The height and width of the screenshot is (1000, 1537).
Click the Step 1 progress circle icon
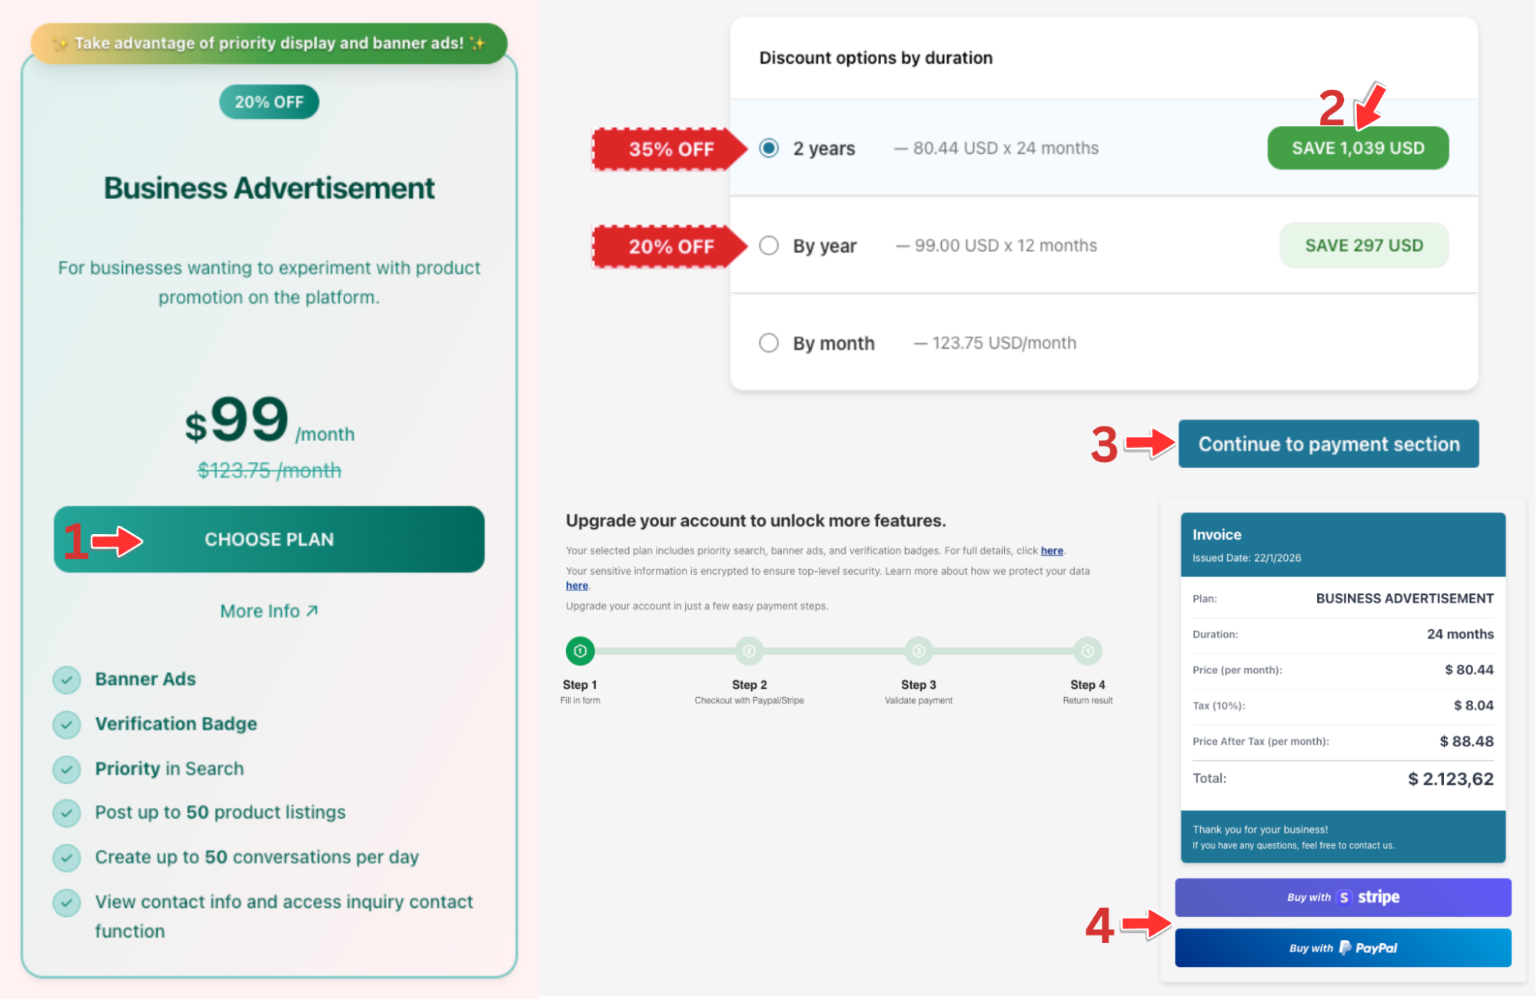(580, 651)
